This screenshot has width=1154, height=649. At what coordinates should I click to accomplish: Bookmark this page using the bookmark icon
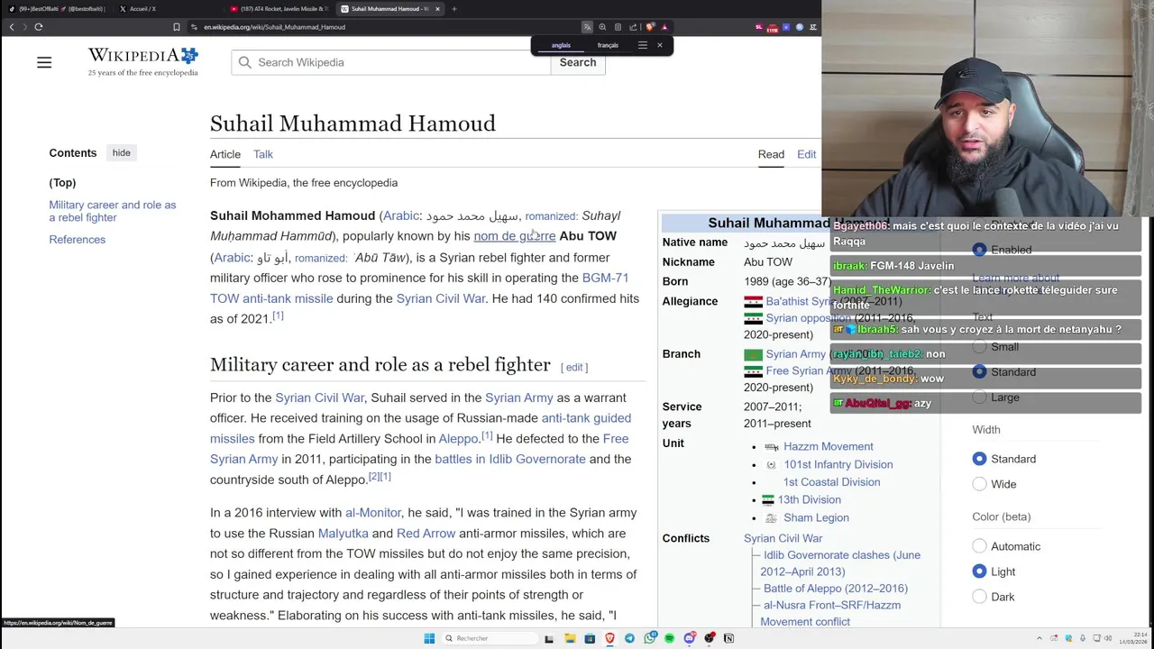point(176,27)
